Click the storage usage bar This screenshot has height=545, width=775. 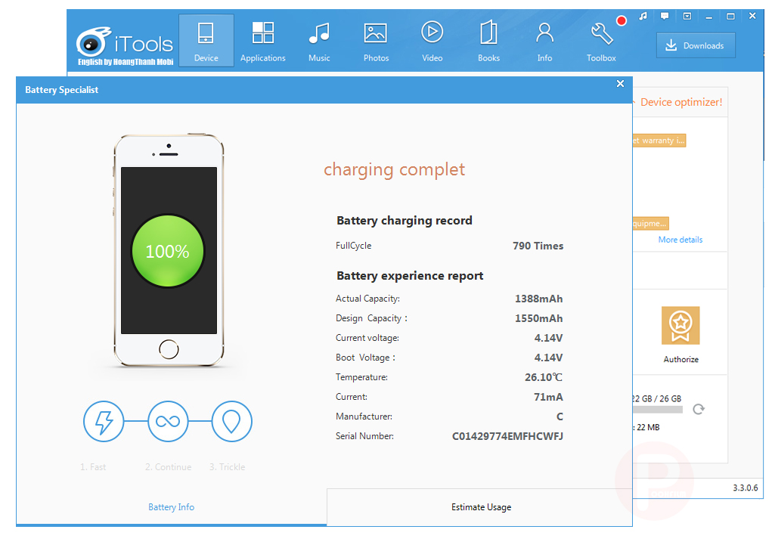point(658,410)
